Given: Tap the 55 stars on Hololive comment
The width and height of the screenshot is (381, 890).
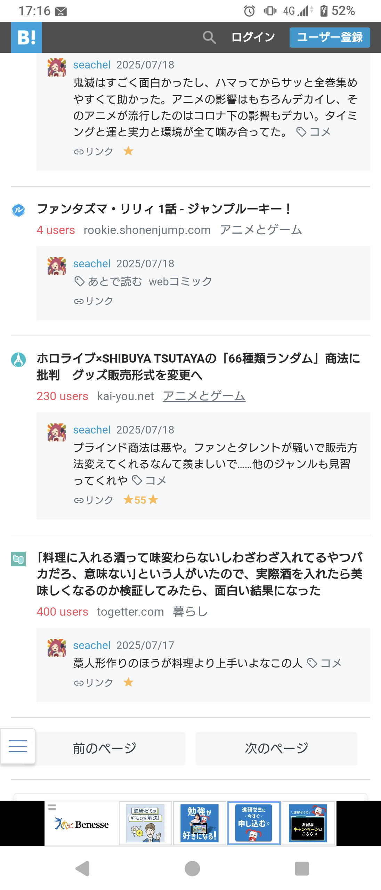Looking at the screenshot, I should [x=140, y=500].
